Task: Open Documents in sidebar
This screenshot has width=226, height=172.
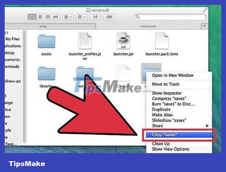Action: 12,60
